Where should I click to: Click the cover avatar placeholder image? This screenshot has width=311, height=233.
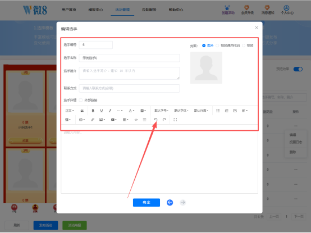tap(206, 68)
